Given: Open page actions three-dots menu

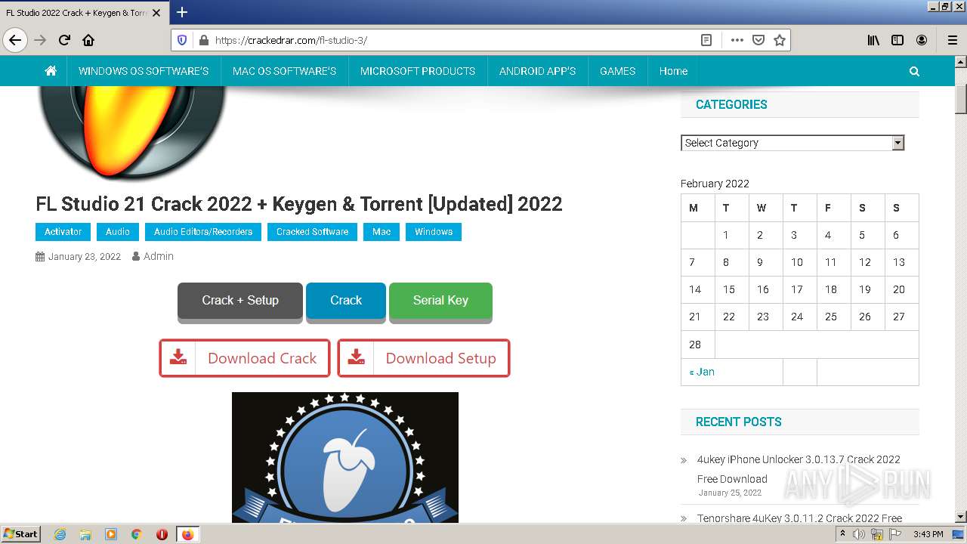Looking at the screenshot, I should click(x=737, y=40).
